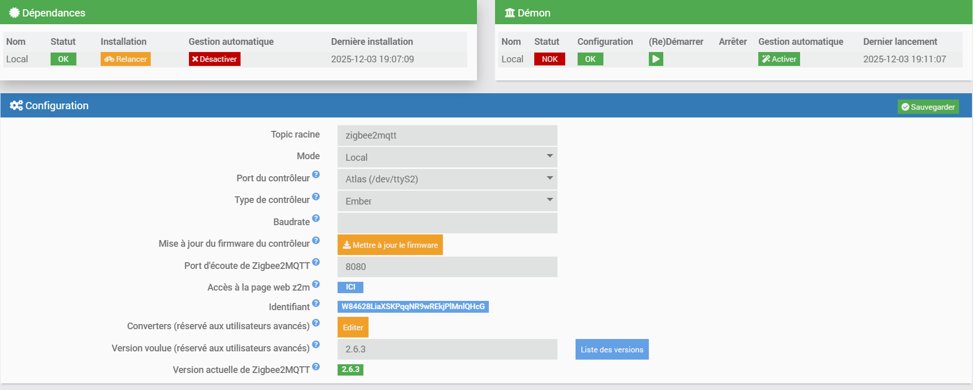Click the Baudrate help question mark icon

(x=316, y=218)
